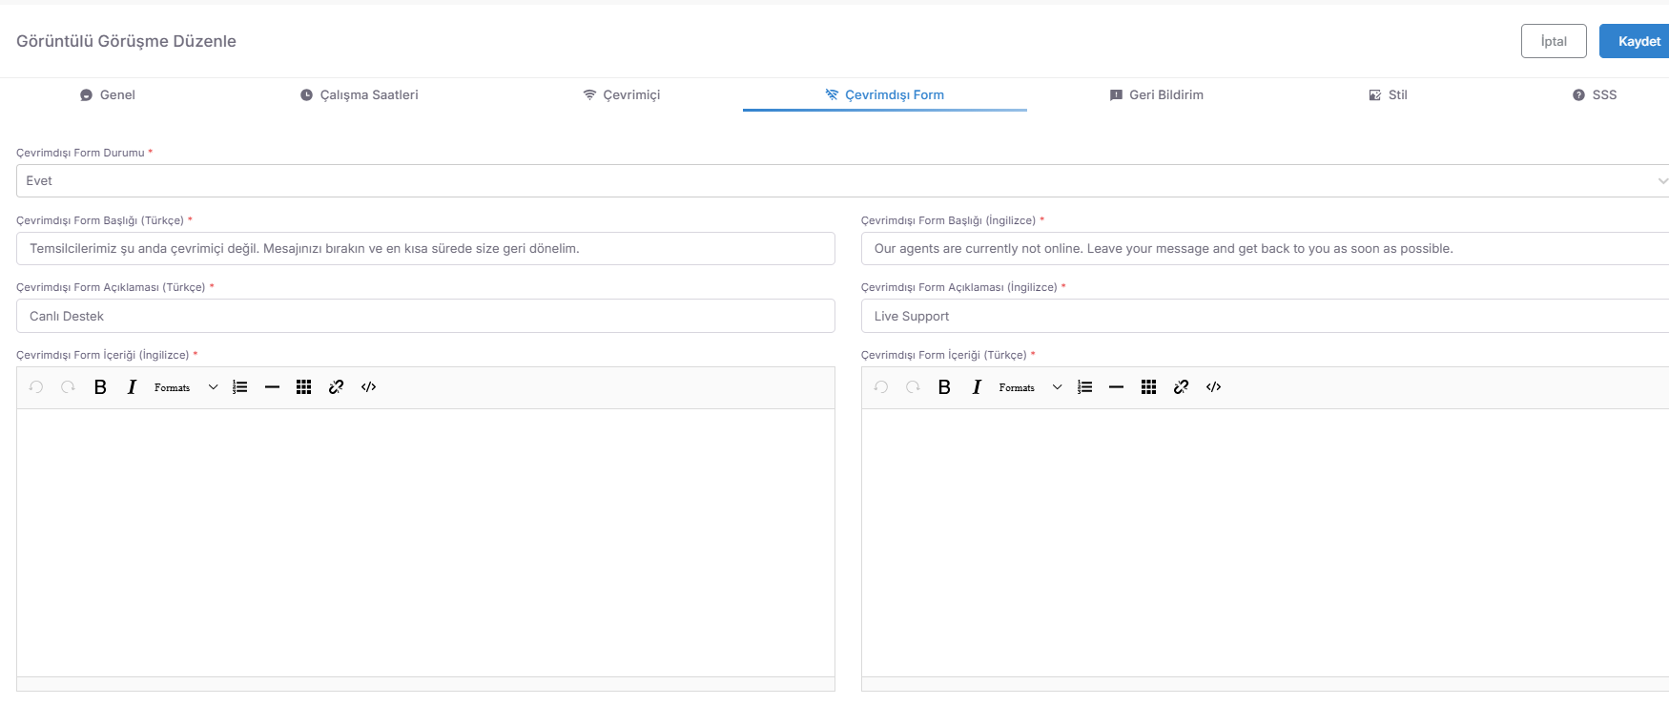Click the Live Support description field
1669x705 pixels.
point(1265,316)
